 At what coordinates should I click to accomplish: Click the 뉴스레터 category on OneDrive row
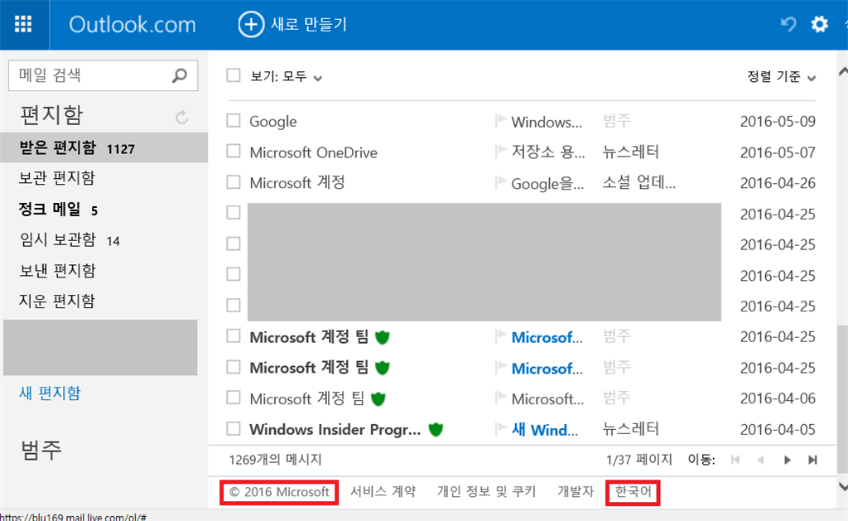click(x=630, y=152)
